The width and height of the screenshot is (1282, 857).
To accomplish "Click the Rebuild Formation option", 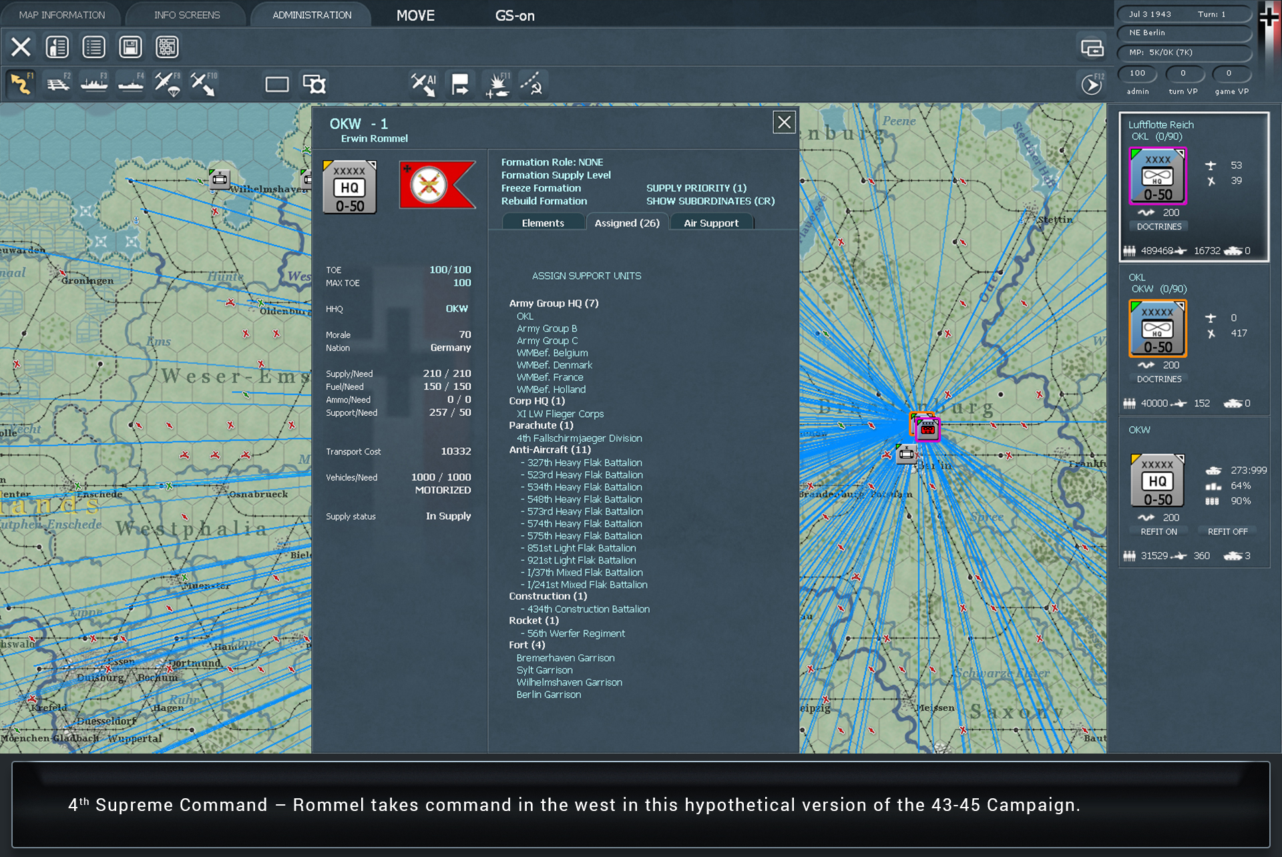I will click(x=544, y=201).
